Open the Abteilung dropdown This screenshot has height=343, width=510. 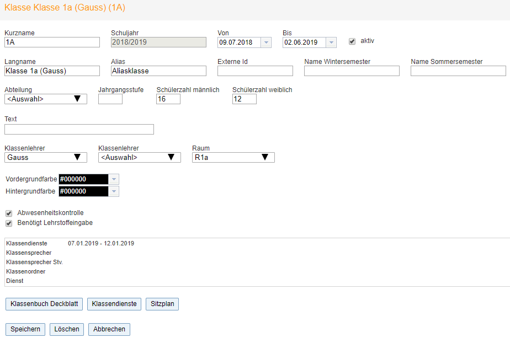pos(46,99)
